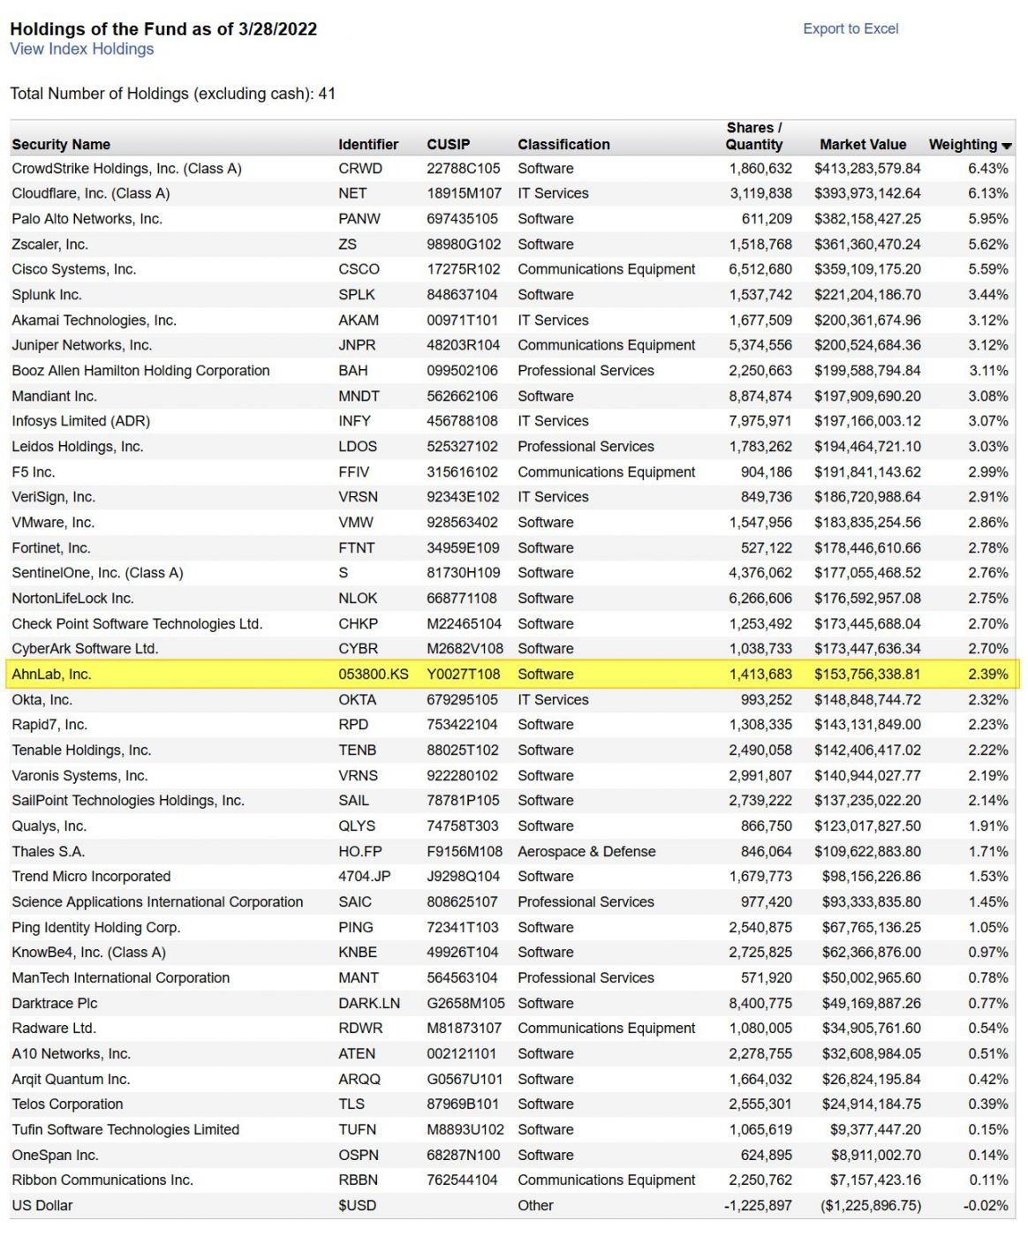The image size is (1028, 1236).
Task: Click the Thales S.A. Aerospace & Defense classification
Action: click(586, 852)
